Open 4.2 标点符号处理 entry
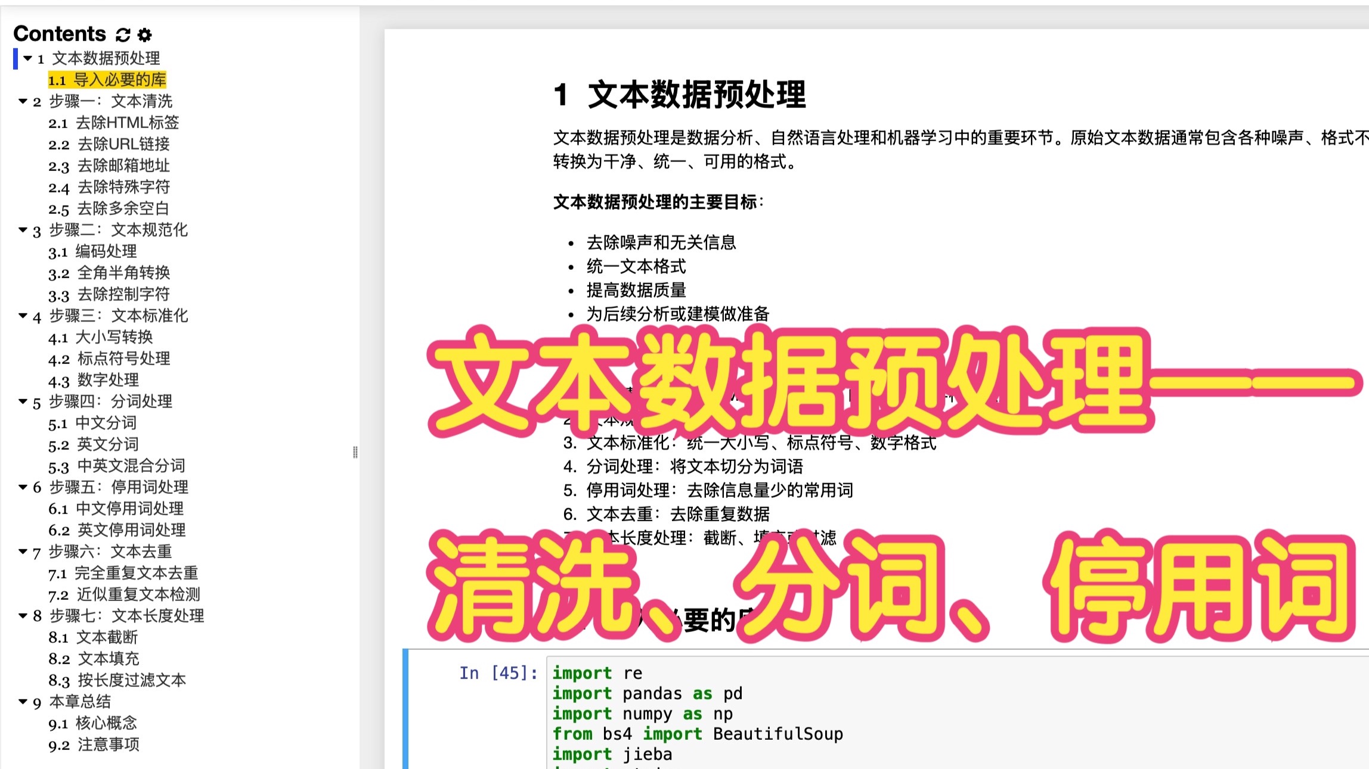This screenshot has width=1369, height=769. [x=109, y=359]
